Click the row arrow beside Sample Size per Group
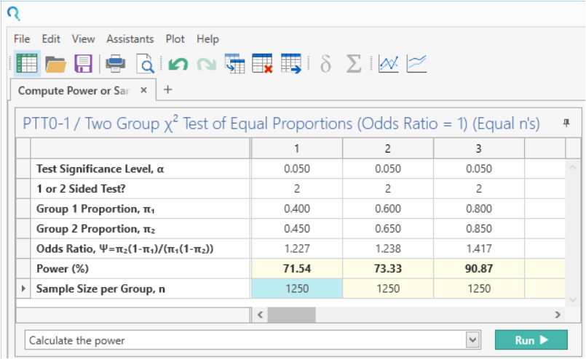 tap(23, 289)
